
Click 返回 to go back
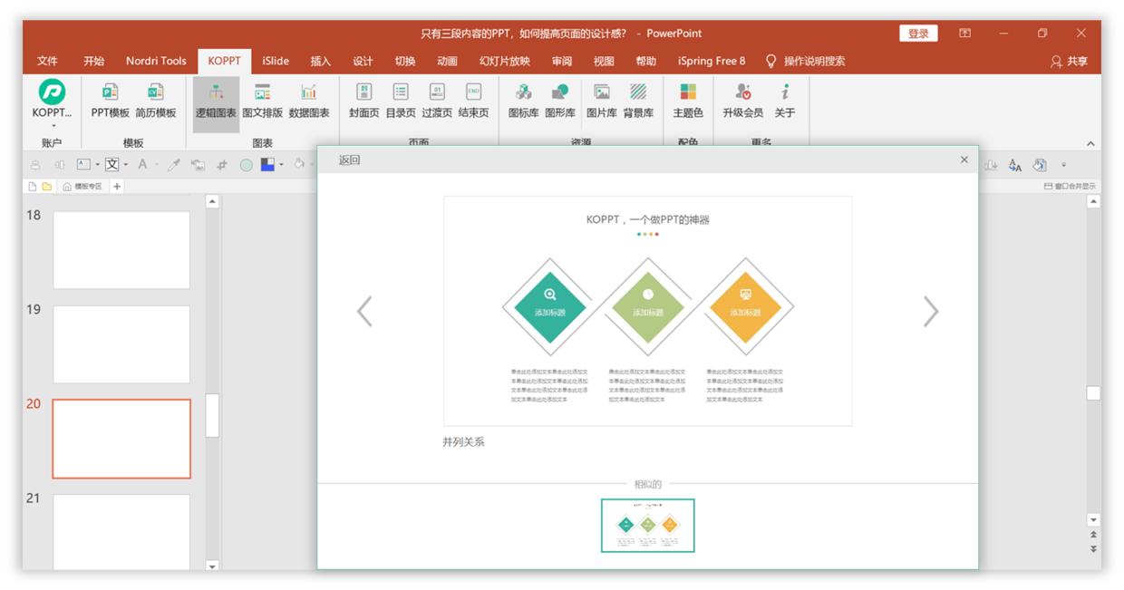coord(349,160)
